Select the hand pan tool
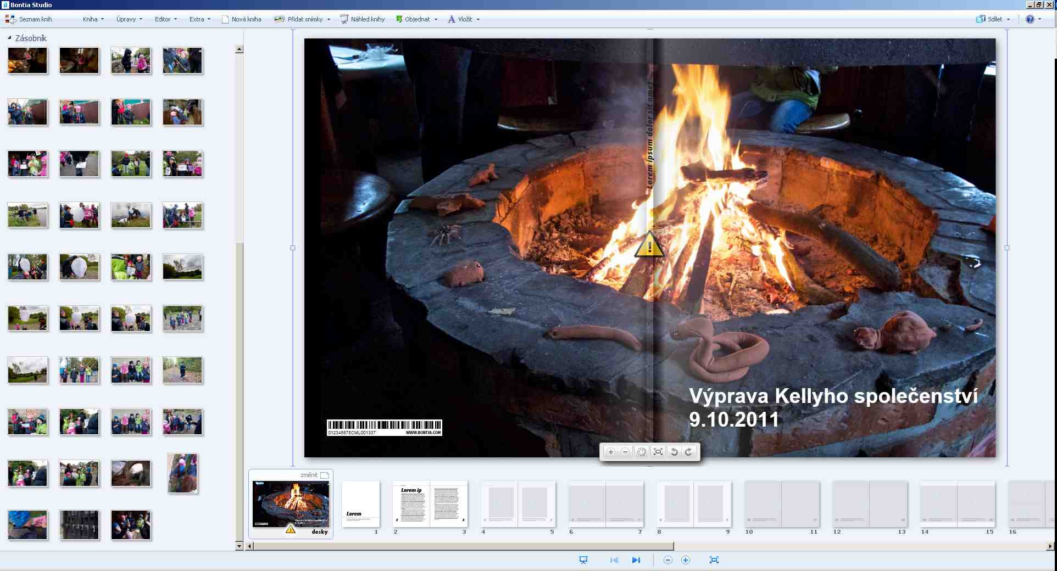Image resolution: width=1057 pixels, height=571 pixels. pyautogui.click(x=641, y=452)
